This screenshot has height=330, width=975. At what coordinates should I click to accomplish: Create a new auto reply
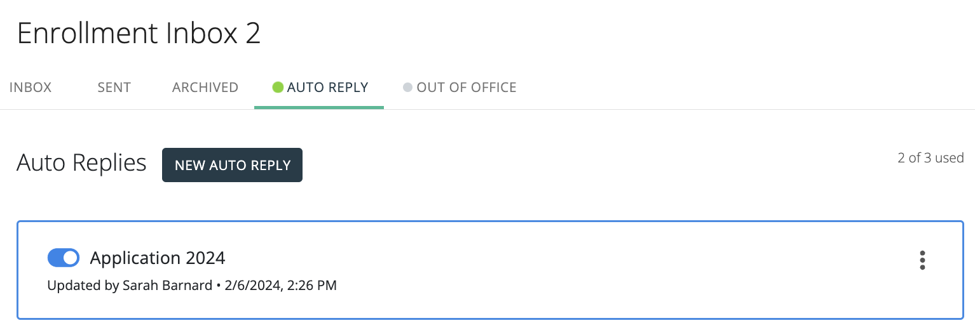click(232, 165)
